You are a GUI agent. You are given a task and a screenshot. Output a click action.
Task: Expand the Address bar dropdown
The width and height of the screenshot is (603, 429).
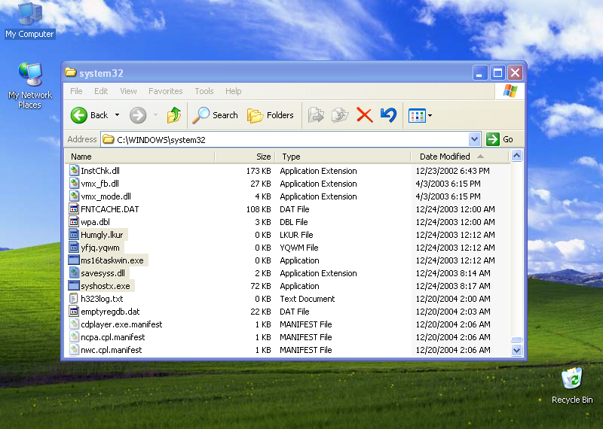coord(475,139)
